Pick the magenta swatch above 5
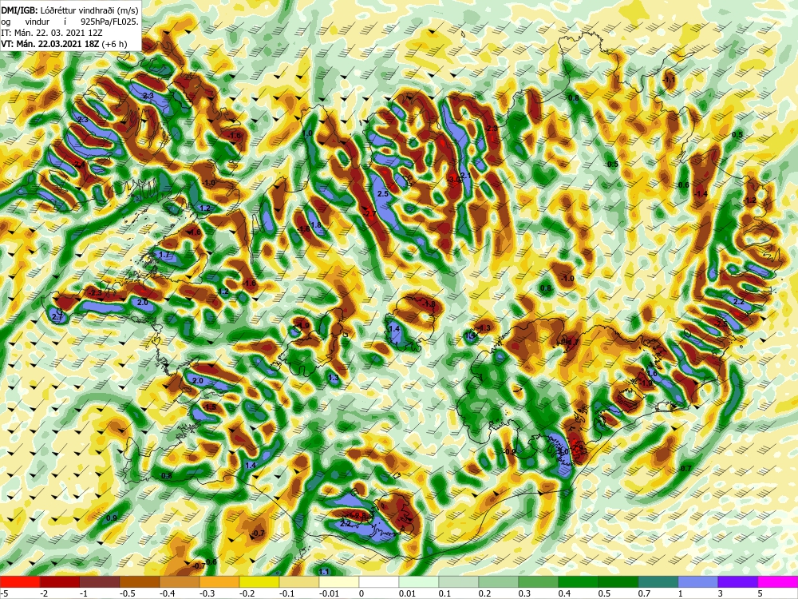 (x=778, y=582)
